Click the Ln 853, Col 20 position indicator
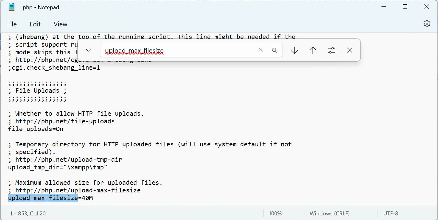 click(x=28, y=213)
